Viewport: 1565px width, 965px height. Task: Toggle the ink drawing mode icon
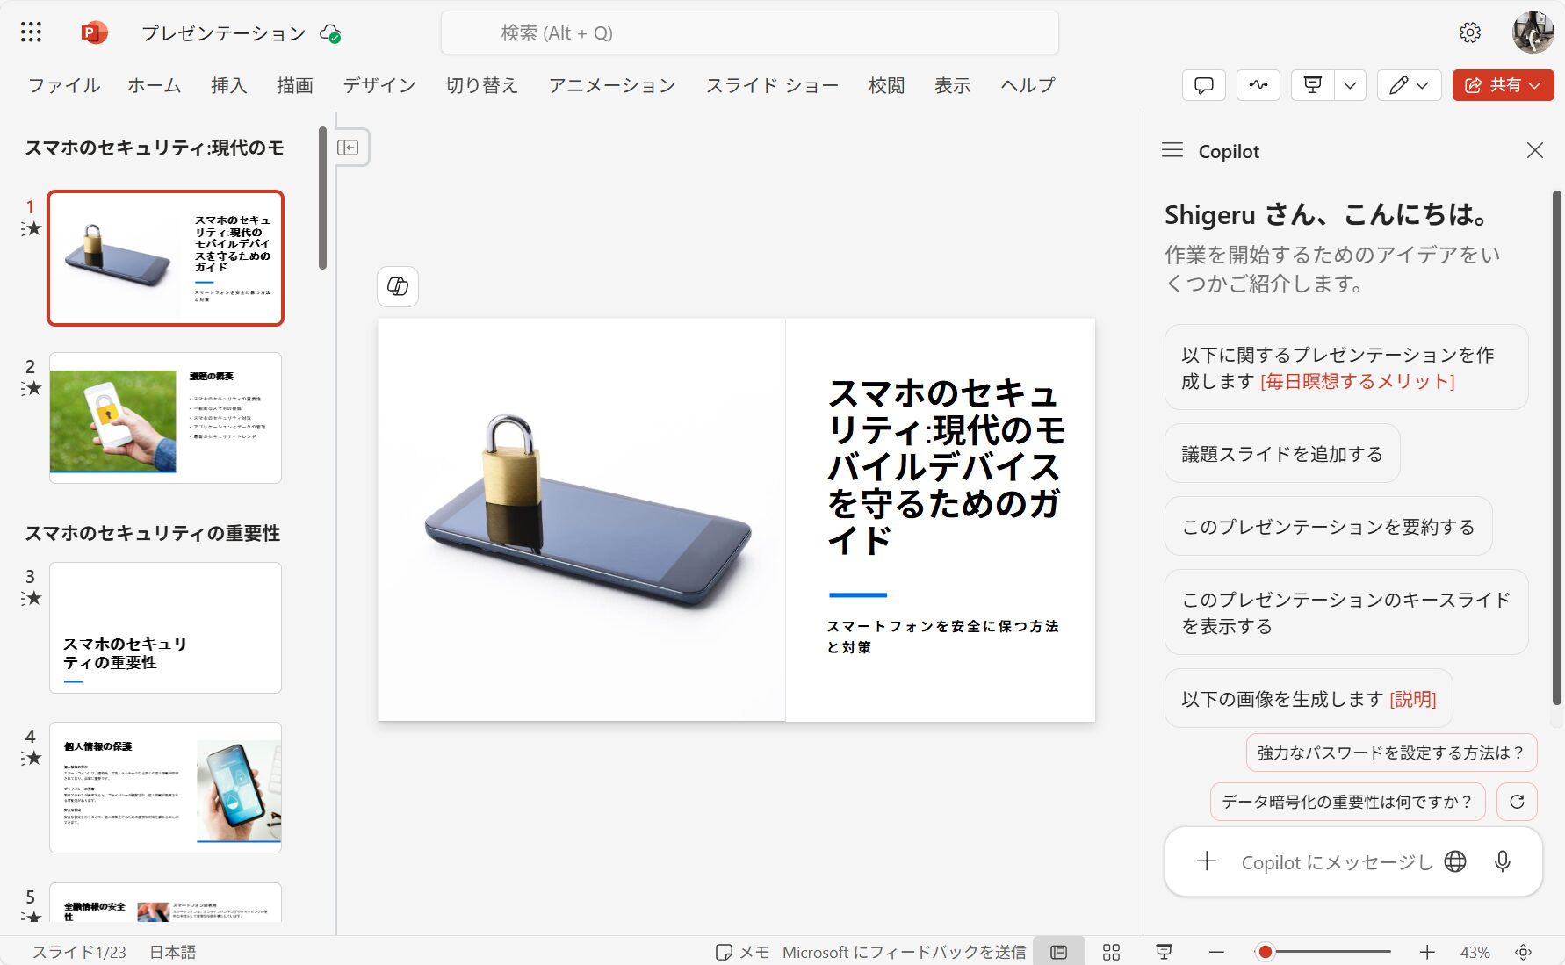(1258, 85)
